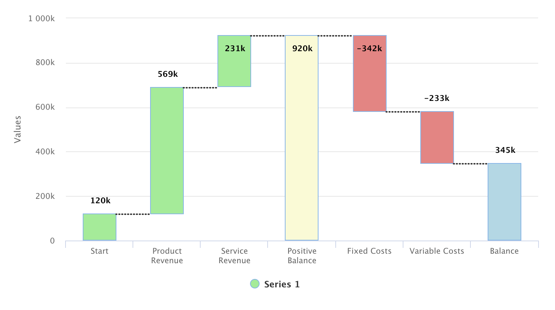Select the red Variable Costs bar
555x310 pixels.
pos(437,137)
